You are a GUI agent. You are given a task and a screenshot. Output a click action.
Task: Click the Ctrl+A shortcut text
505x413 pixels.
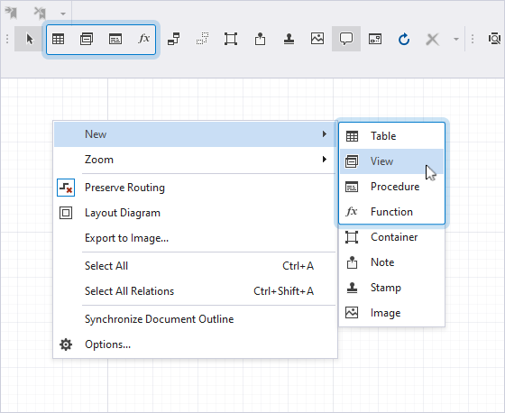click(x=298, y=266)
